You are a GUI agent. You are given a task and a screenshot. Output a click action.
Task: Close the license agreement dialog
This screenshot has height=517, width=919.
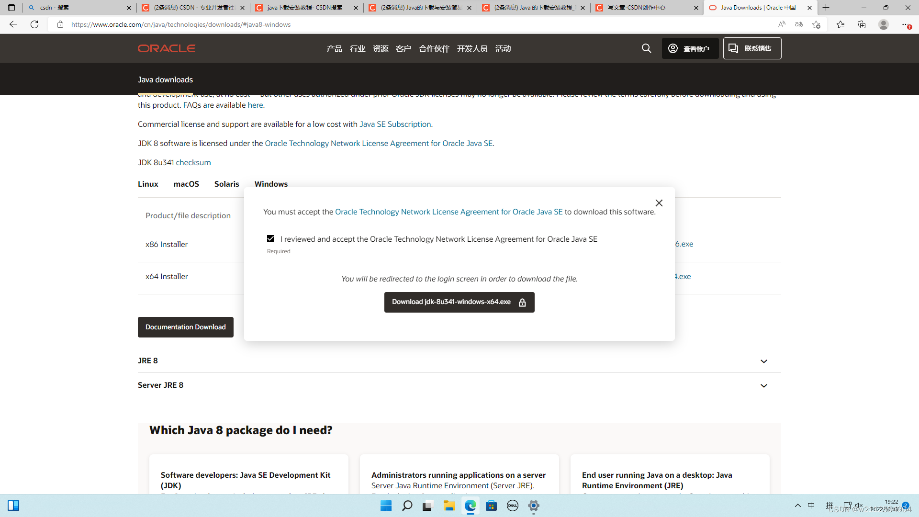pyautogui.click(x=659, y=203)
